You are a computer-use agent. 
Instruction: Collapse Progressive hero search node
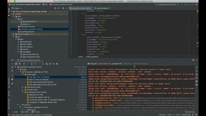[23, 92]
